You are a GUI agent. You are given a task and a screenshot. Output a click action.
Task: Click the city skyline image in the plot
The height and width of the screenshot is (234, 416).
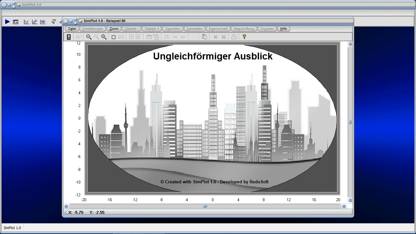pos(212,119)
